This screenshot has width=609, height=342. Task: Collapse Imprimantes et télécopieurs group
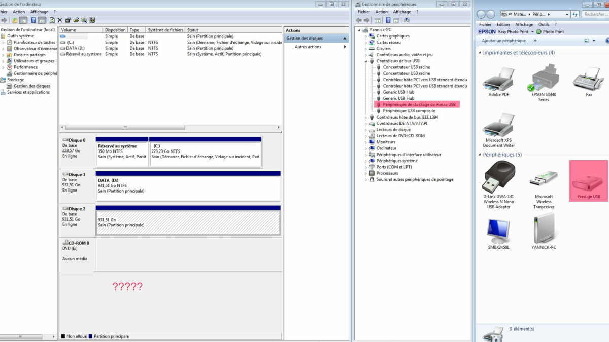(480, 53)
